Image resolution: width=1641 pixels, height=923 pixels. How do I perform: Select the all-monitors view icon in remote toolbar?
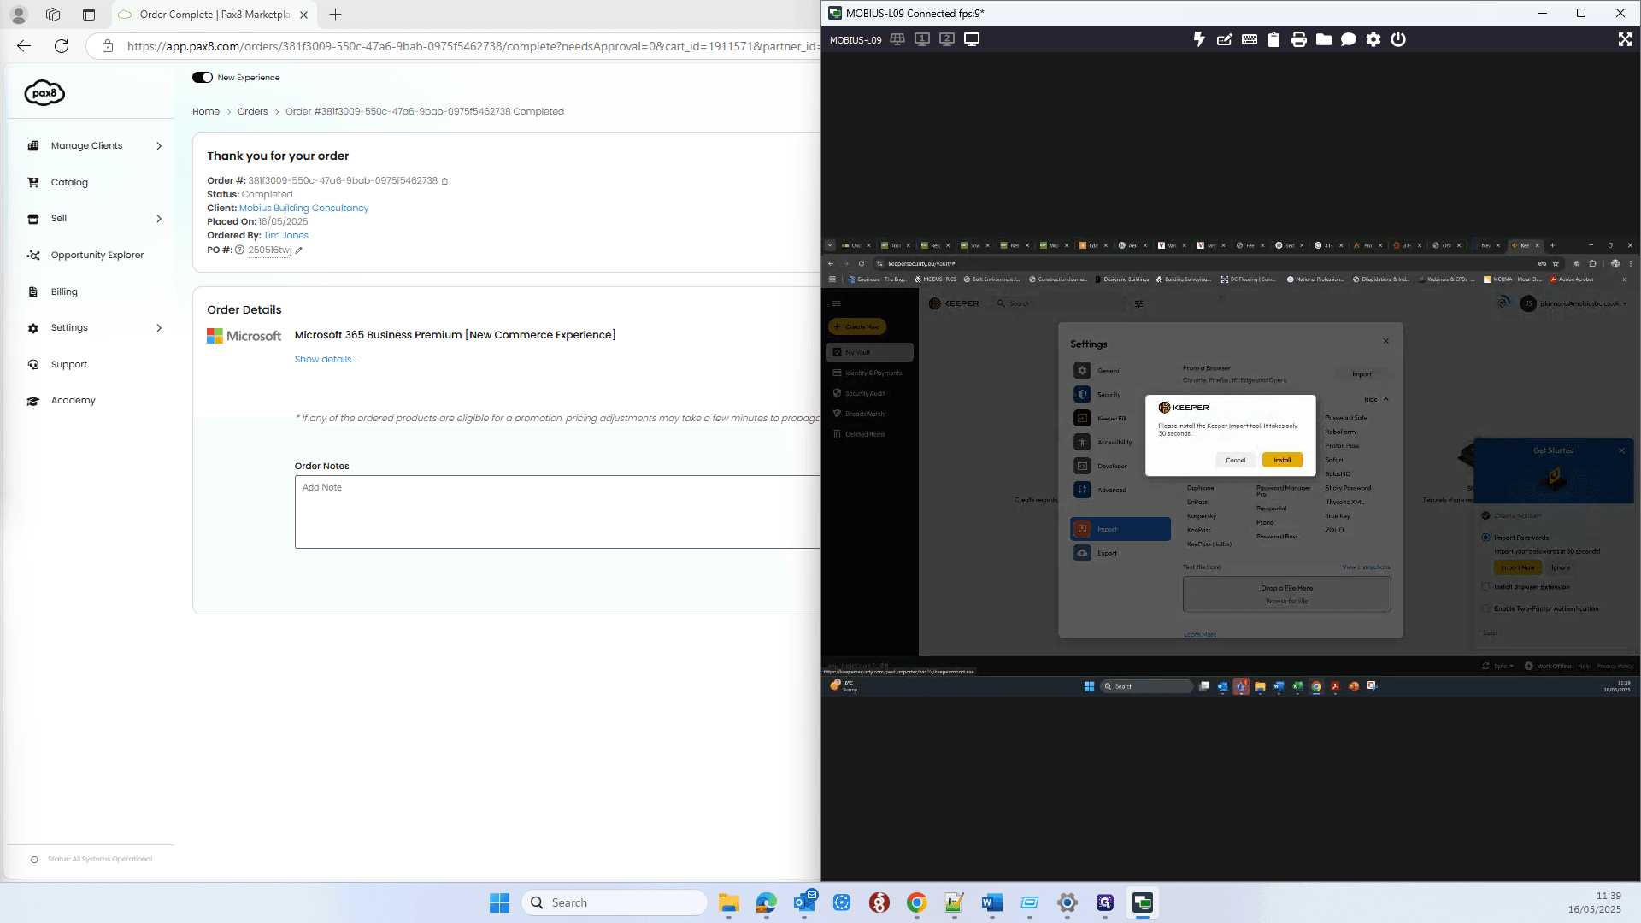tap(897, 39)
